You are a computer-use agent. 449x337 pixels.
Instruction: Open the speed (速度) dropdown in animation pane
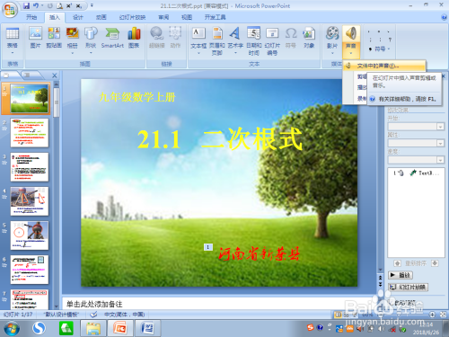(440, 160)
